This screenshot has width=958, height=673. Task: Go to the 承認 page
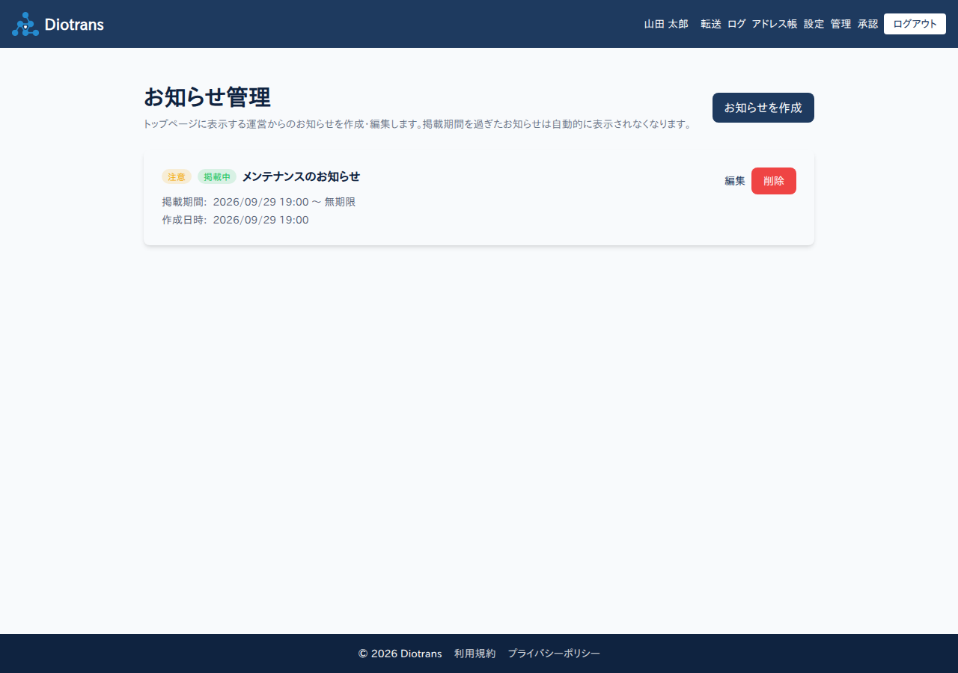tap(867, 24)
